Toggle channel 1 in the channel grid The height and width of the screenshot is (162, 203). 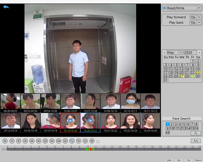(167, 124)
